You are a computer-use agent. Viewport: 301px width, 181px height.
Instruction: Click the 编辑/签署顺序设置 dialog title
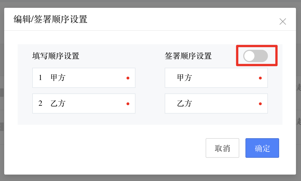click(x=50, y=20)
